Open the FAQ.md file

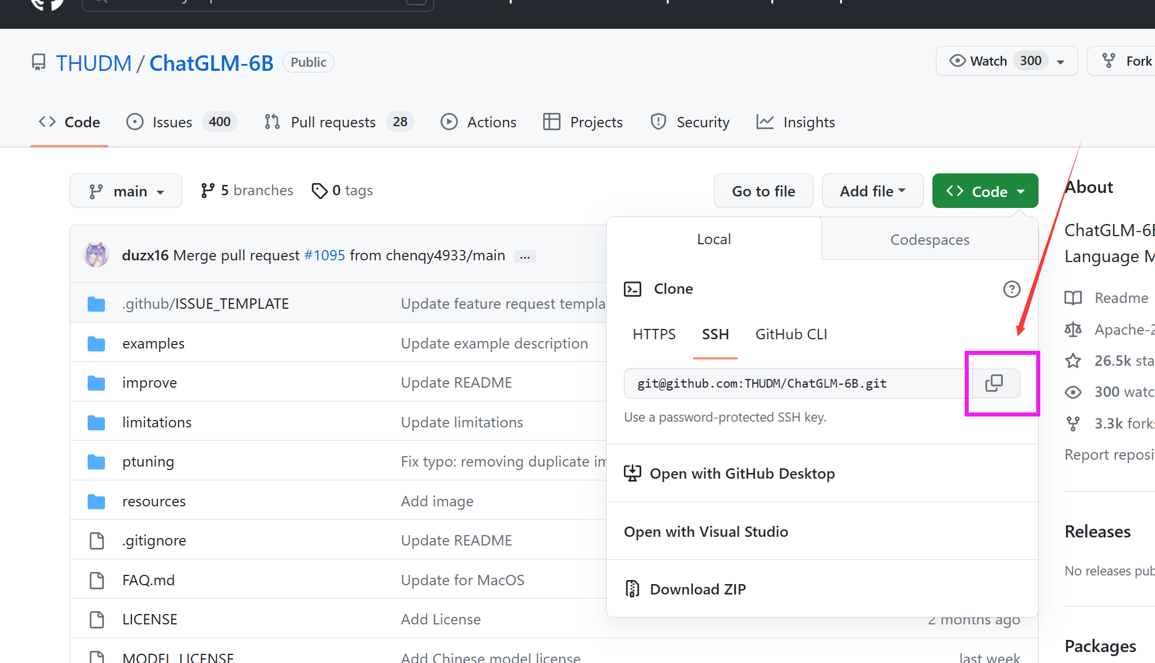tap(149, 580)
